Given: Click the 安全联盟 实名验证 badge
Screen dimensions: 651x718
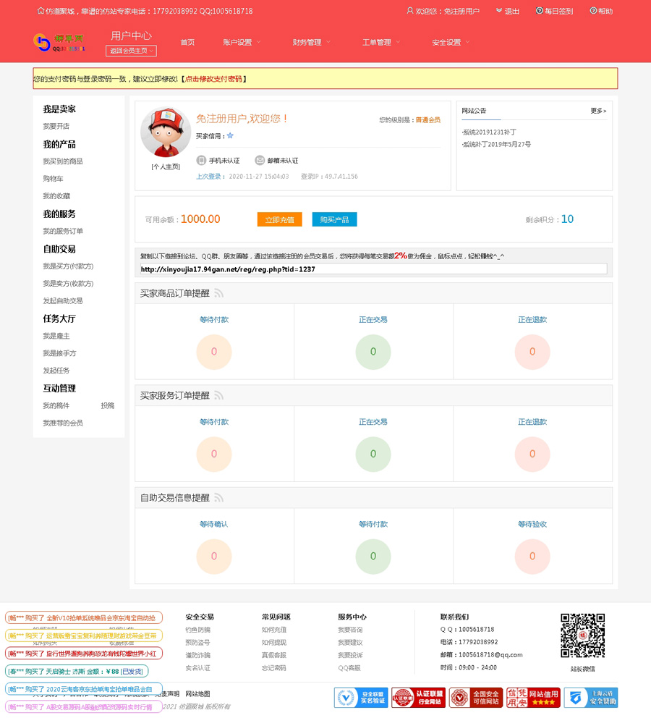Looking at the screenshot, I should click(x=361, y=698).
